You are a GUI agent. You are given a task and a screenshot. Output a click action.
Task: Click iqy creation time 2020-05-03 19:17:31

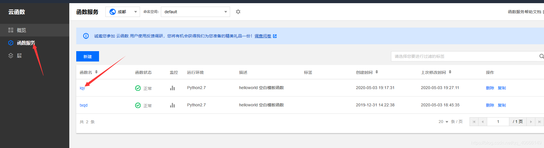pyautogui.click(x=375, y=88)
